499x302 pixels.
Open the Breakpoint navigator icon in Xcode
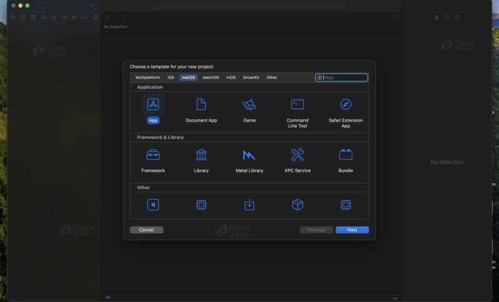85,17
